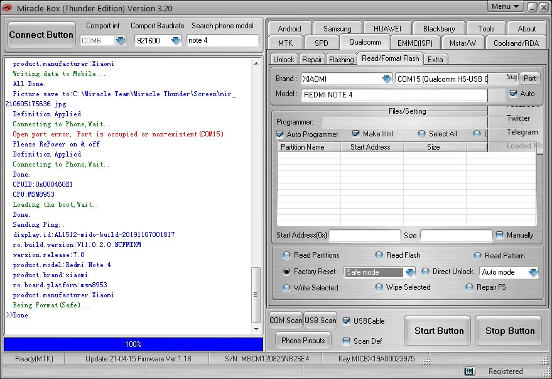Switch to the SPD tab
552x379 pixels.
tap(321, 43)
